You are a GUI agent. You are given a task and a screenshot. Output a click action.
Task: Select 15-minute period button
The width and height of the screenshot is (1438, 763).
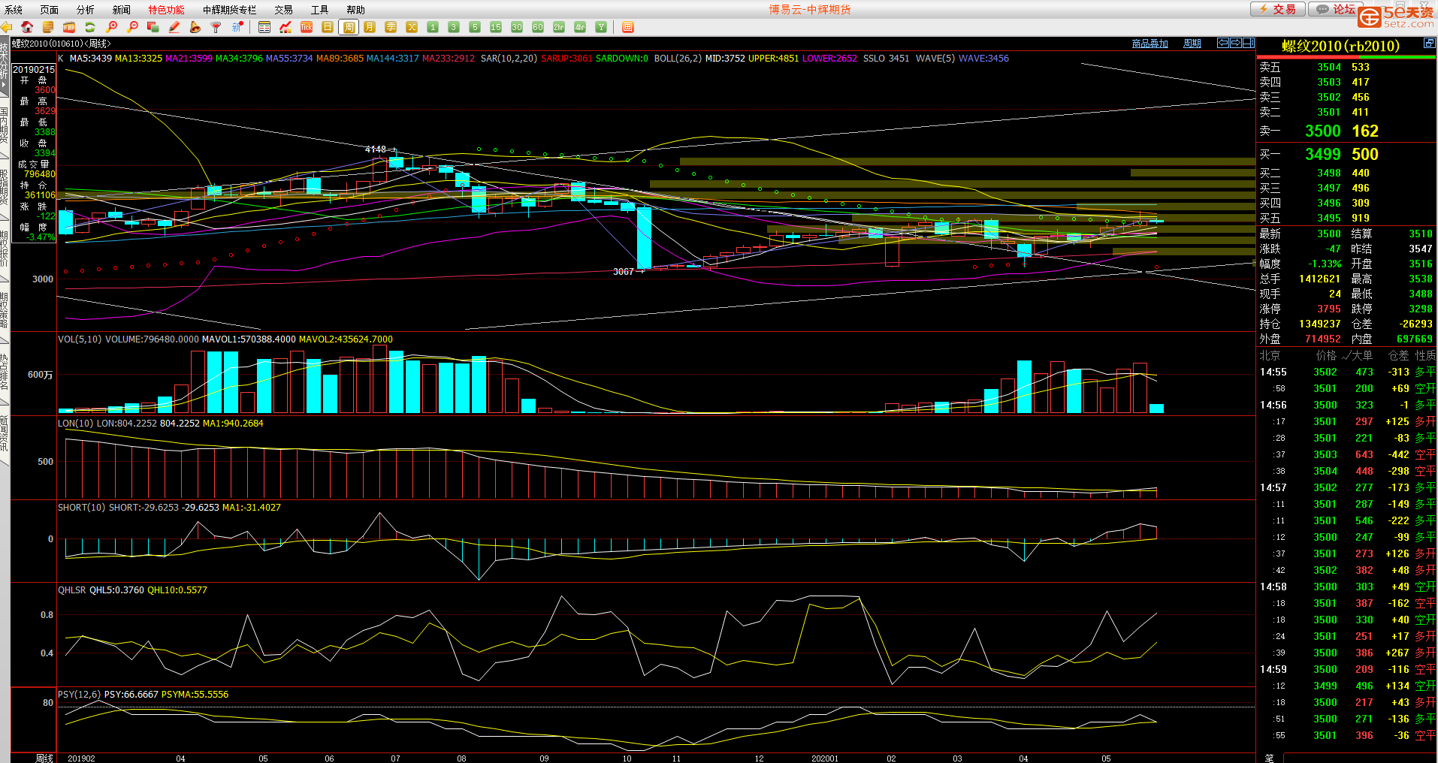pos(496,27)
